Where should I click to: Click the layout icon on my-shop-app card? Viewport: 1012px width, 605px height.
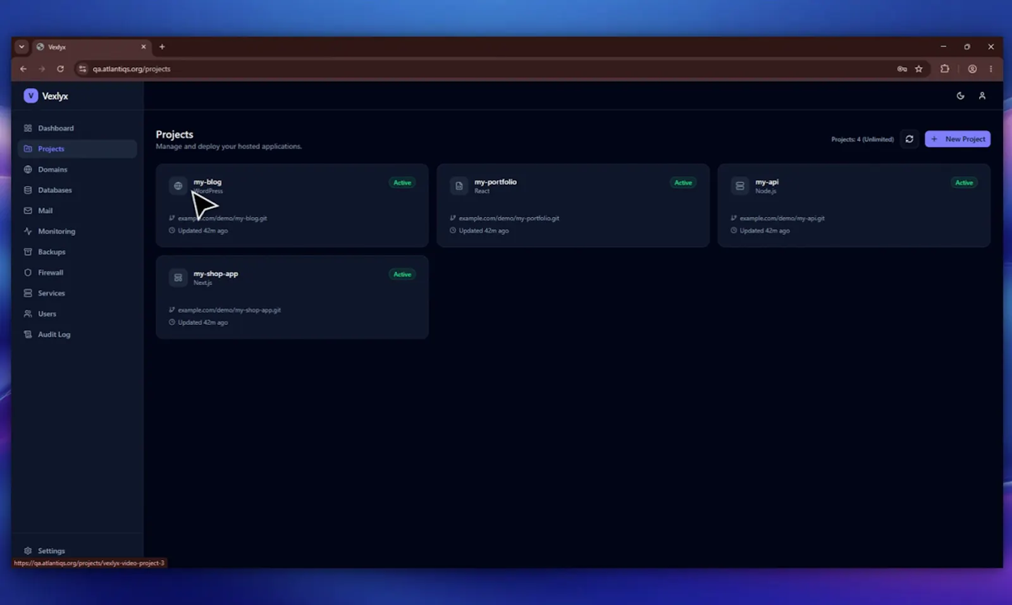(178, 278)
